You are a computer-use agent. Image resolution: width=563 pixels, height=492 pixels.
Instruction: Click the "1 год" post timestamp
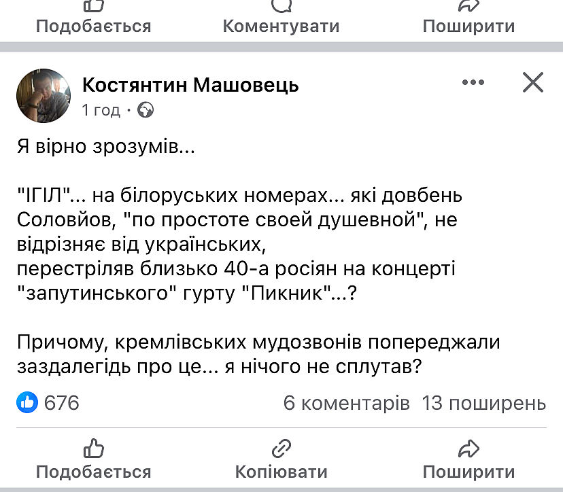(x=101, y=110)
